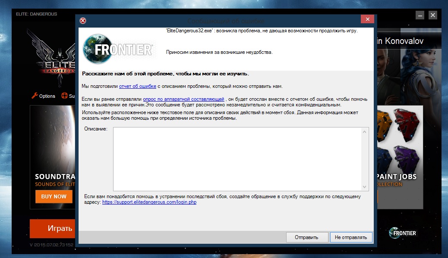The image size is (448, 258).
Task: Open the support.elitedangerous.com login link
Action: click(149, 202)
